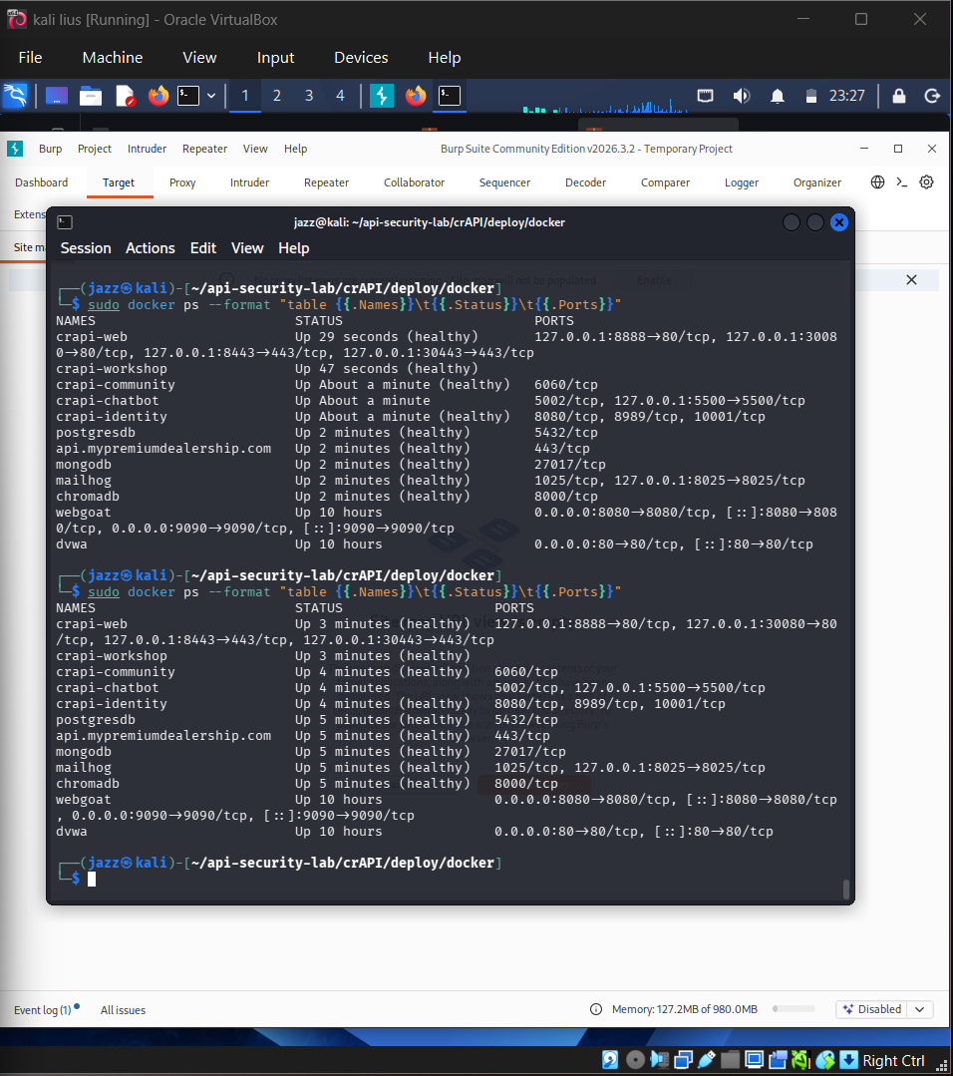Image resolution: width=953 pixels, height=1076 pixels.
Task: Click VirtualBox hard disk status icon
Action: pos(609,1060)
